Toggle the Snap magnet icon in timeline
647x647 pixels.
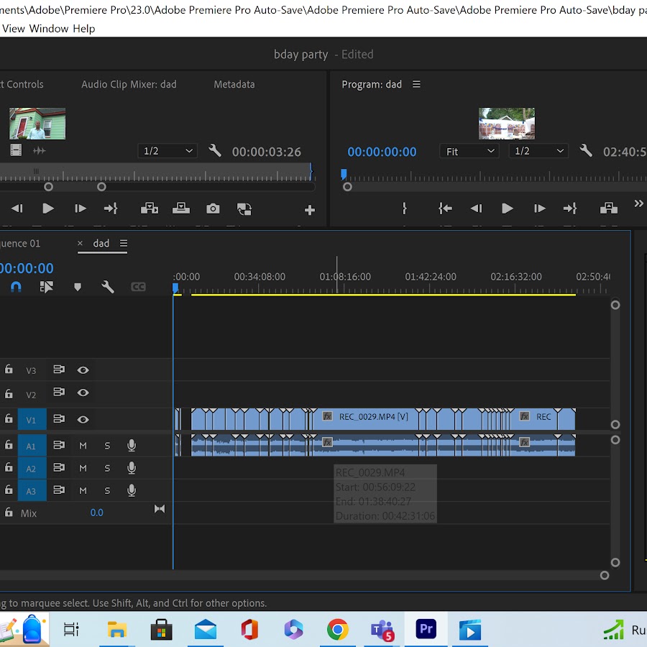16,287
